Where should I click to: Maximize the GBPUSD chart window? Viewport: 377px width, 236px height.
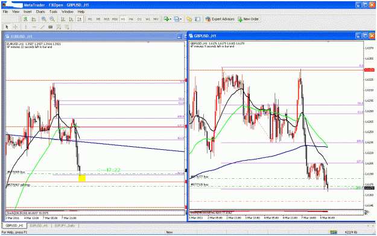365,36
